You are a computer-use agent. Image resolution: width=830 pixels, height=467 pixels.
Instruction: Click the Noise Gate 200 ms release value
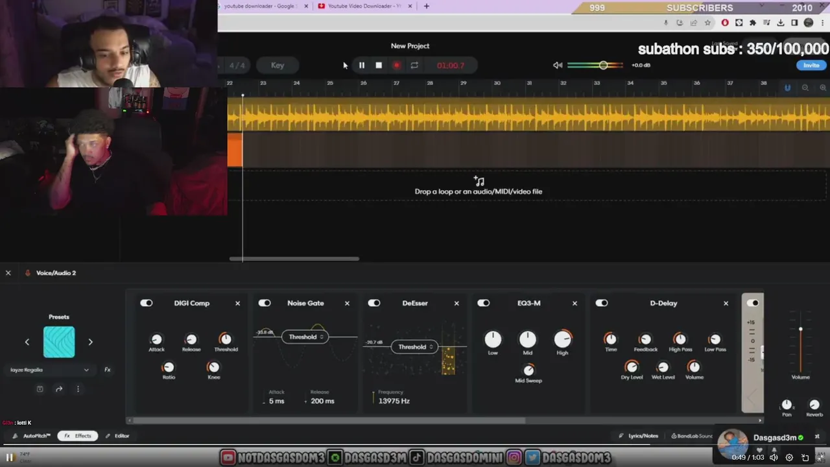tap(322, 401)
